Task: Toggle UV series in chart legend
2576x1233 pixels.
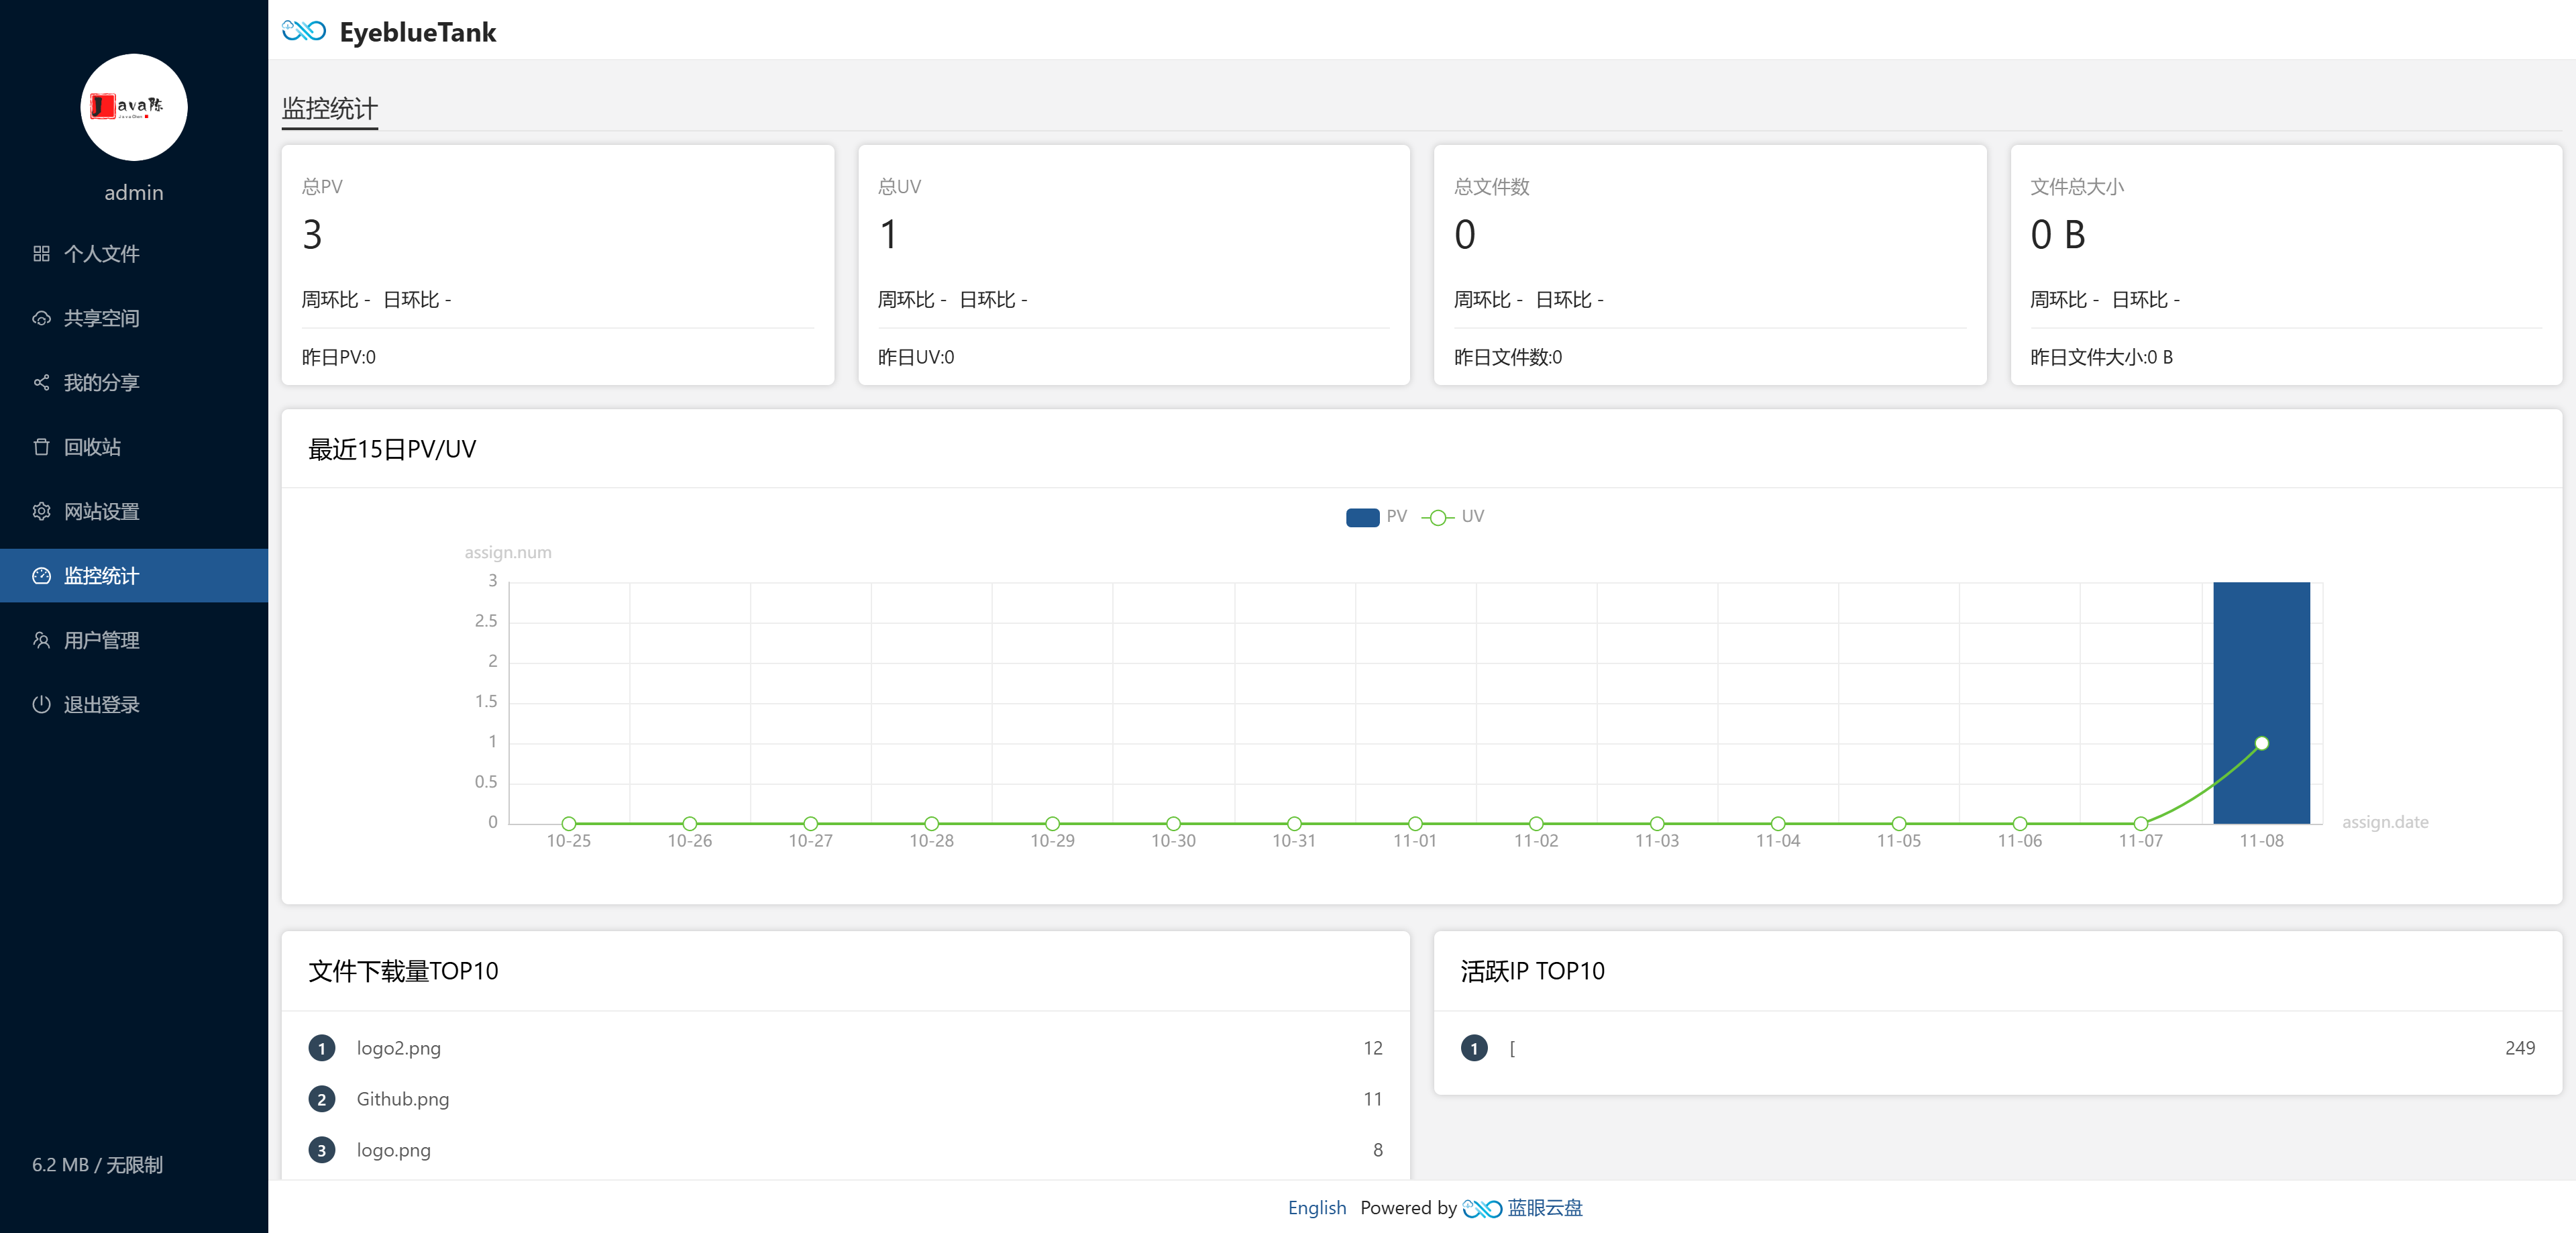Action: (x=1438, y=517)
